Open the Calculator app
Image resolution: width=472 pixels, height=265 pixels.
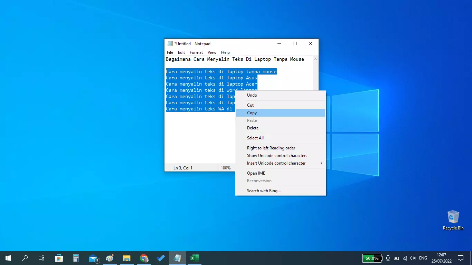76,258
